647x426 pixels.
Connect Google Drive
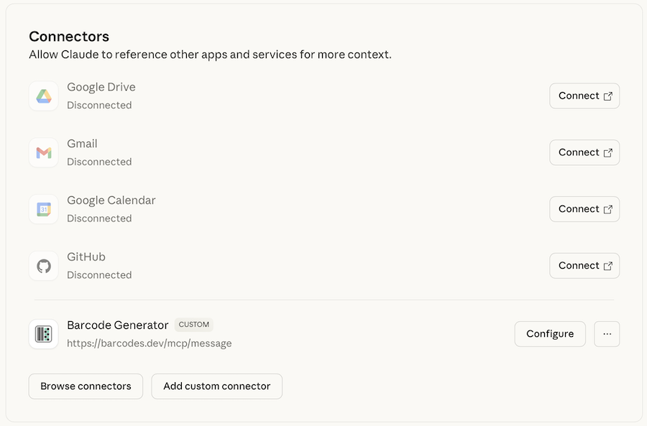coord(584,96)
